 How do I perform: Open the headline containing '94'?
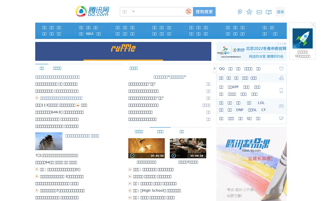click(x=56, y=162)
